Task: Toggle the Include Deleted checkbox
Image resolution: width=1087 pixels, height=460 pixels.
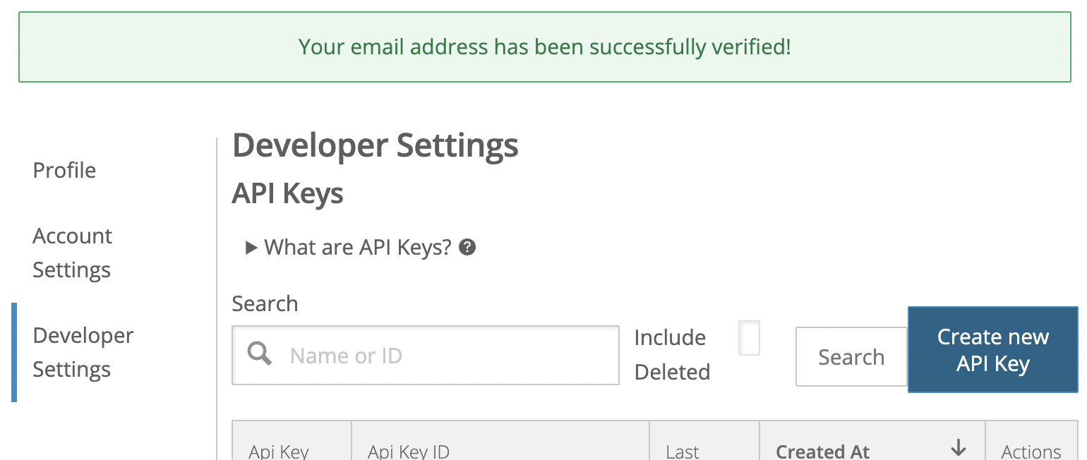Action: pos(749,338)
